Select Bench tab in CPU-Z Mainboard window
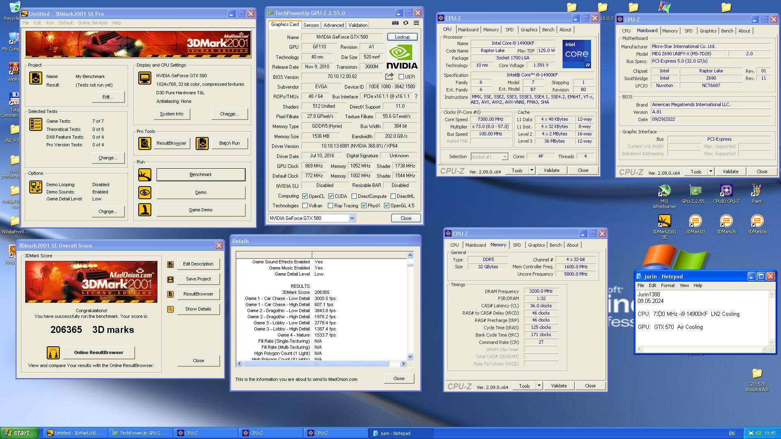Screen dimensions: 781x439 [727, 31]
